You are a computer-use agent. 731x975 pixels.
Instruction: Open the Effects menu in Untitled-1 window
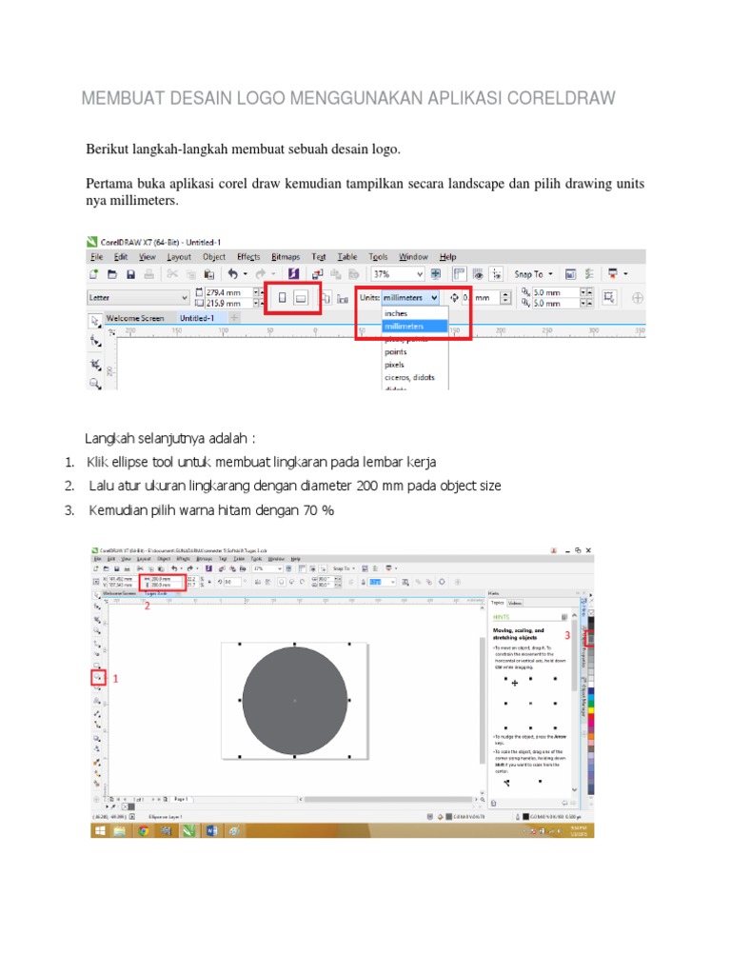click(248, 257)
